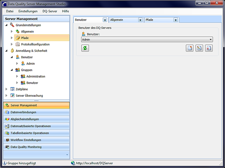The height and width of the screenshot is (168, 225).
Task: Click the edit user pencil icon
Action: point(199,48)
